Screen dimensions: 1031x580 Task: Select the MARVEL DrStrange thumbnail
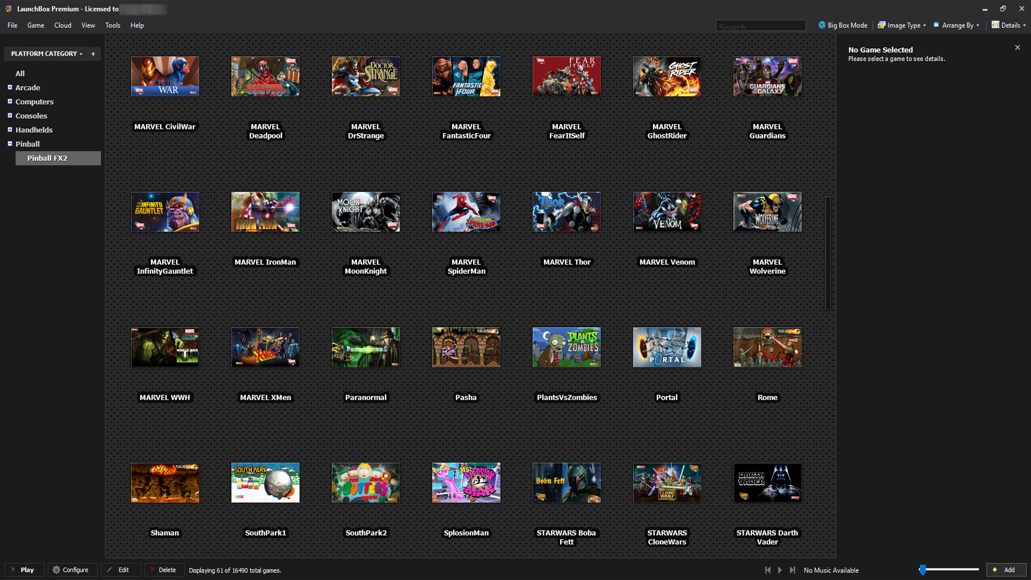pos(366,77)
